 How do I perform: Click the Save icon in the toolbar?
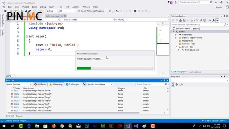26,11
